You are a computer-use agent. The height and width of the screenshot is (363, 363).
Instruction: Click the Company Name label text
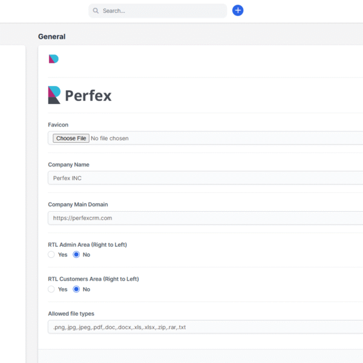pos(68,165)
